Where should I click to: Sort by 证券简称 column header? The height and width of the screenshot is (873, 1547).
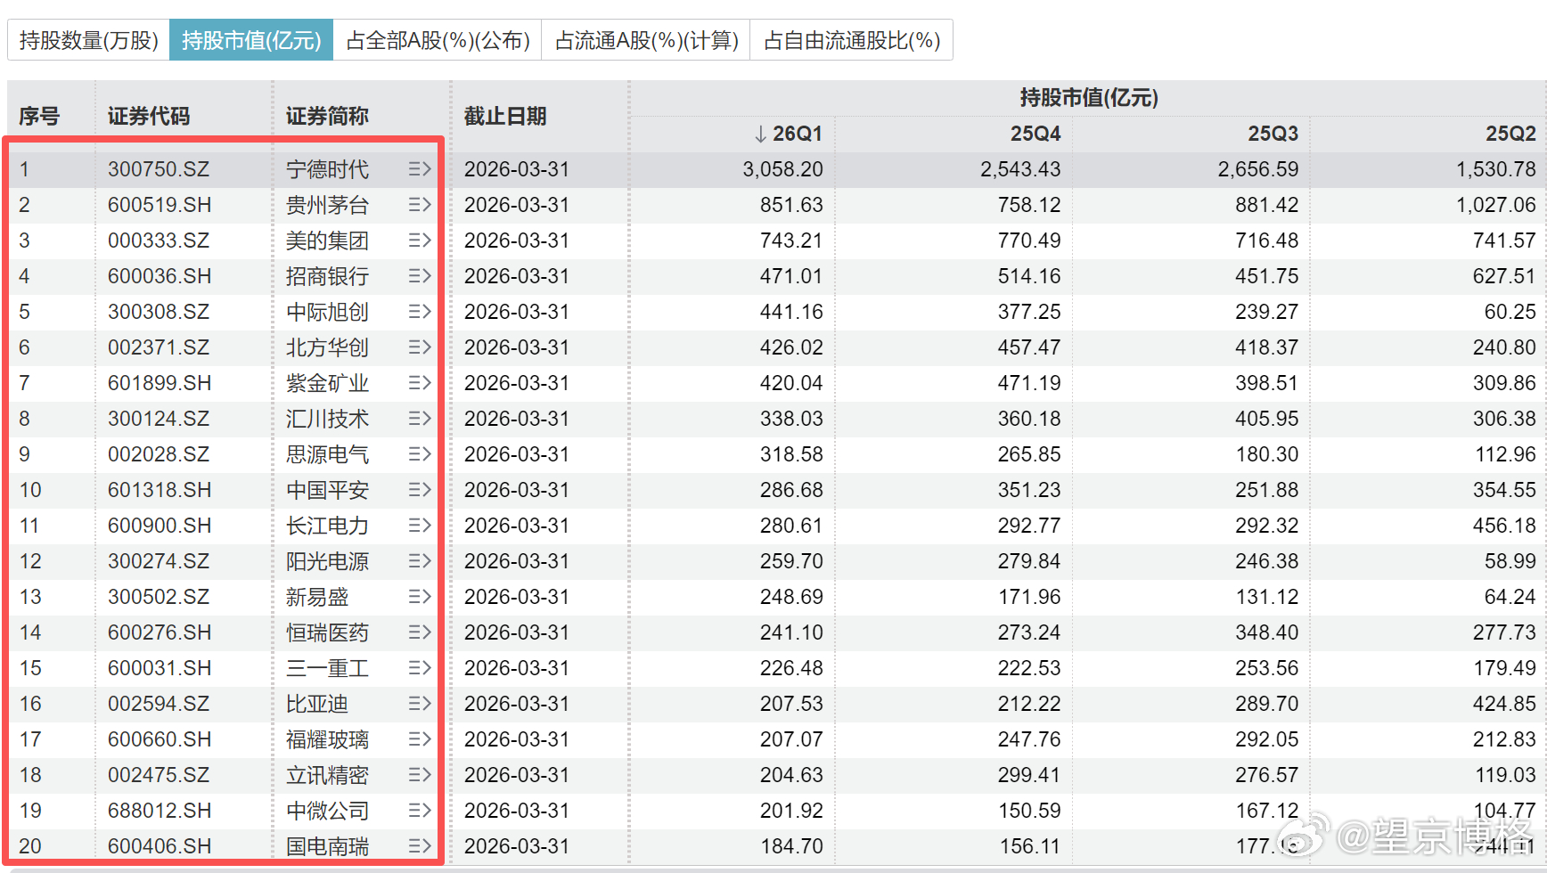327,117
